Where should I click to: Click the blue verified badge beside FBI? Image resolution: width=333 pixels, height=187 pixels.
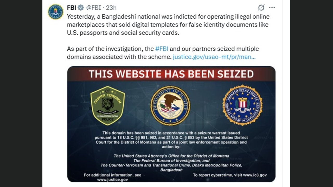[81, 8]
